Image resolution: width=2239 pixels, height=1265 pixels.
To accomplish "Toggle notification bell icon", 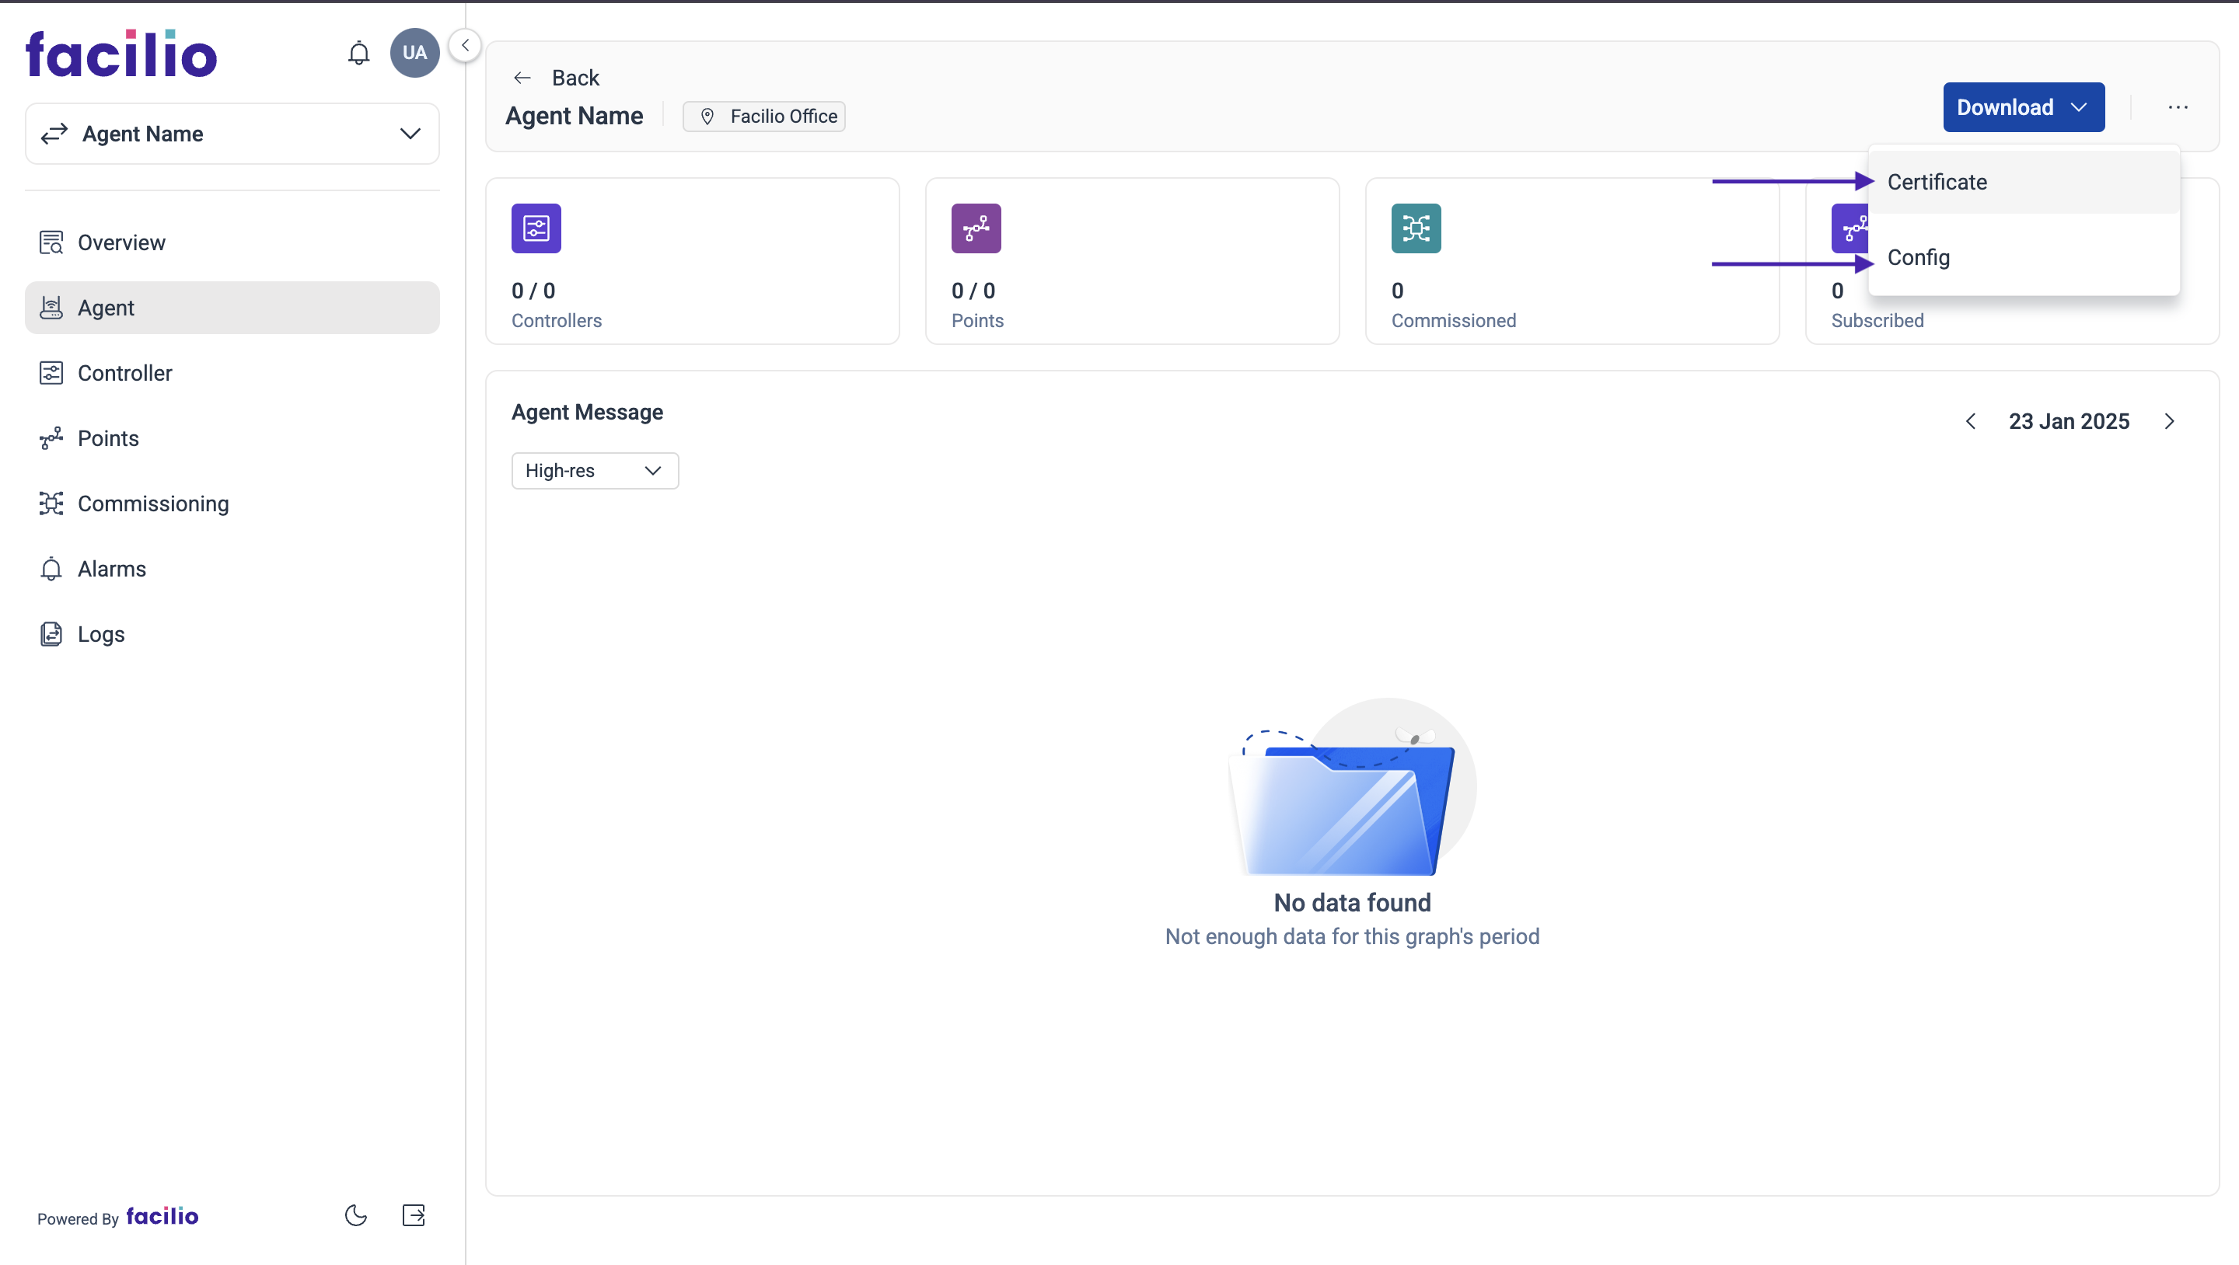I will (x=358, y=51).
